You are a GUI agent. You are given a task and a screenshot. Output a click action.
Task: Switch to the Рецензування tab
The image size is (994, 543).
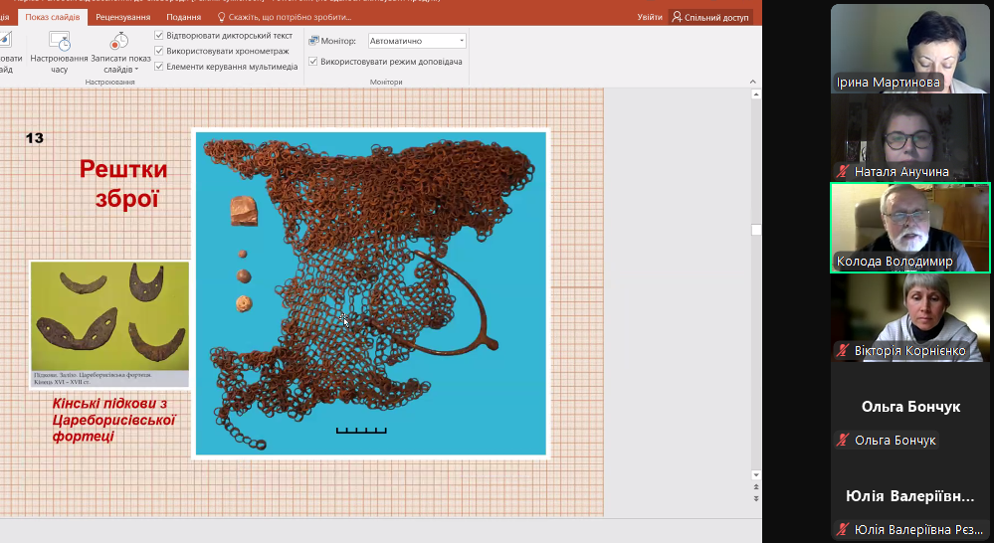tap(123, 17)
